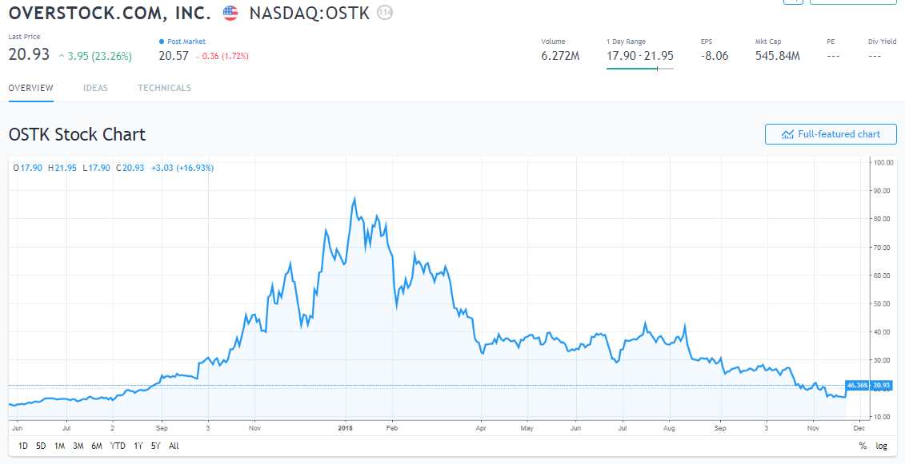Click the gray 114 badge after OSTK

385,13
